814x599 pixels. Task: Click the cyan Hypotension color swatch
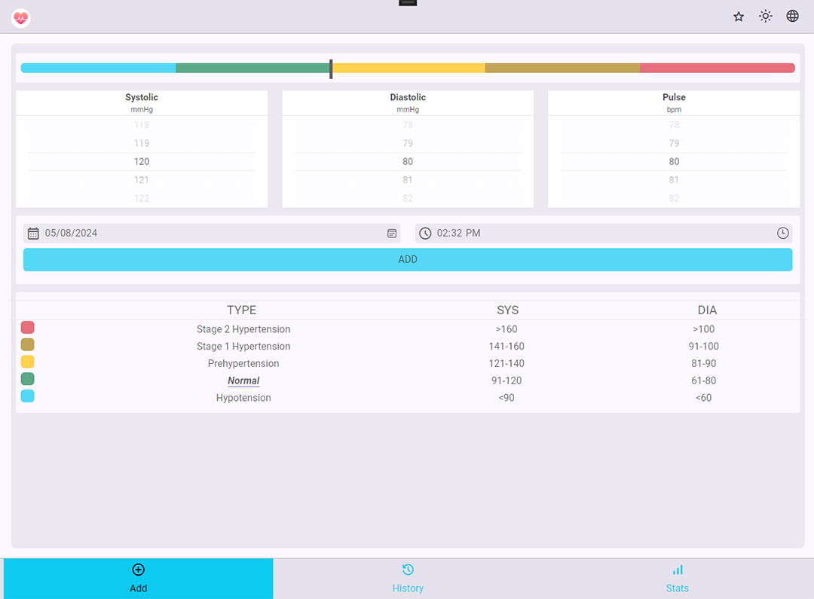(x=28, y=396)
